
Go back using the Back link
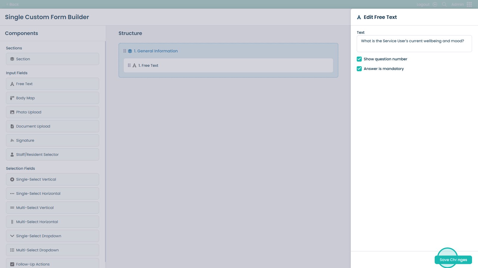coord(13,4)
